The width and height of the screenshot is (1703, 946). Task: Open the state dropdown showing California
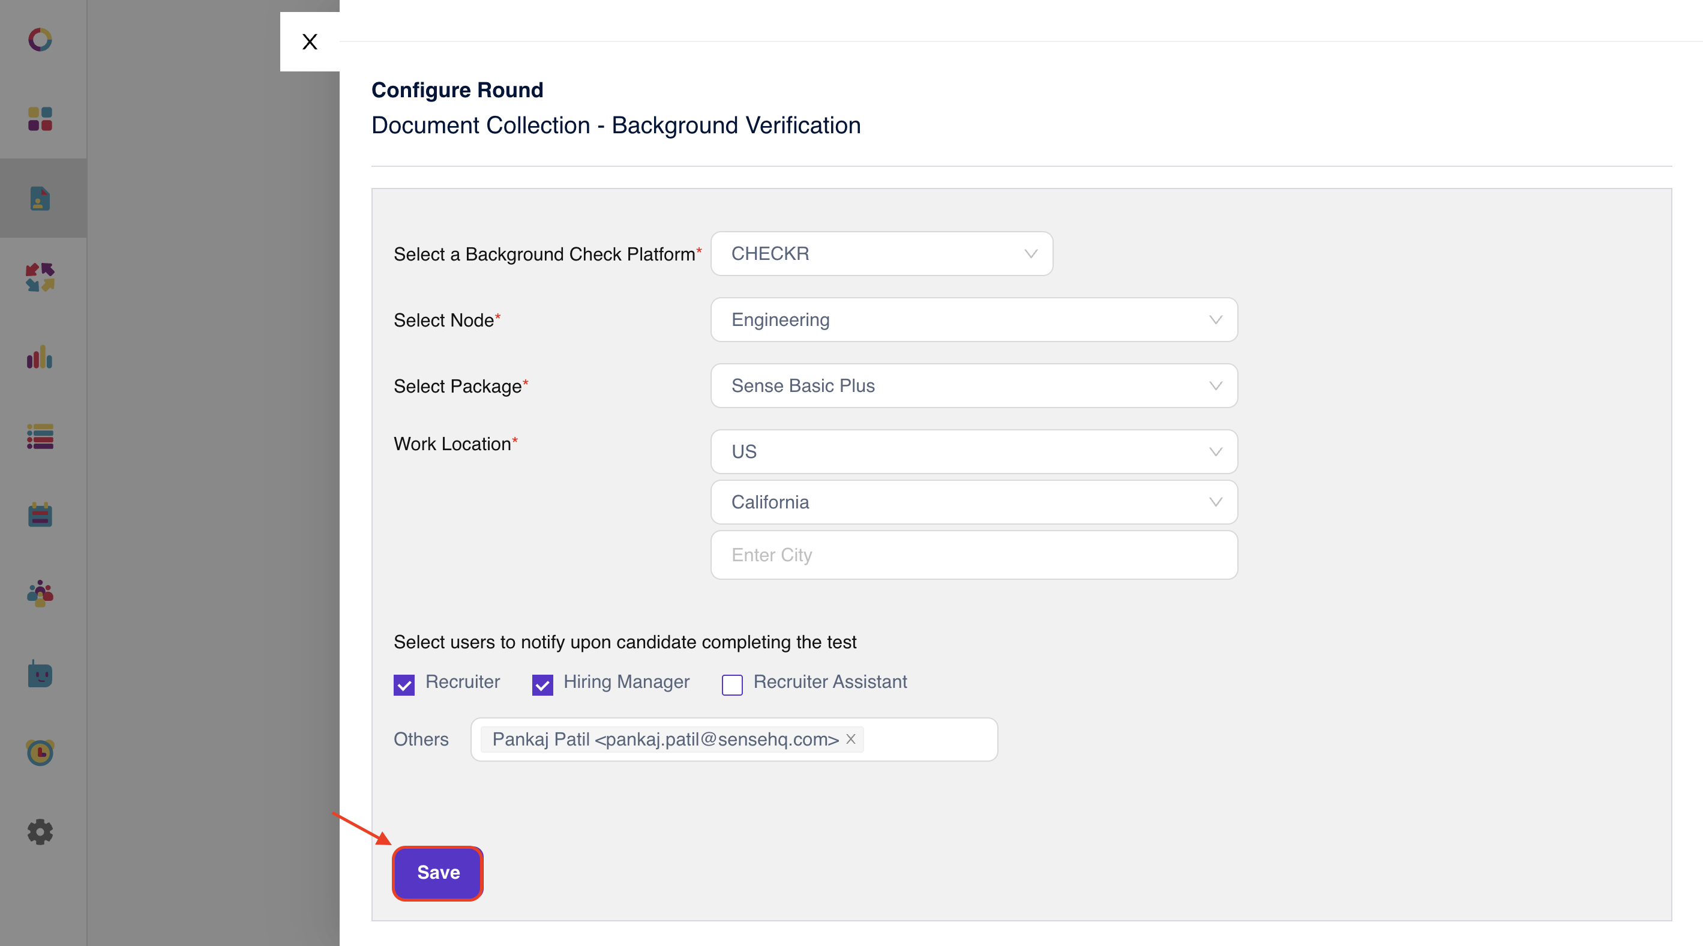point(974,502)
